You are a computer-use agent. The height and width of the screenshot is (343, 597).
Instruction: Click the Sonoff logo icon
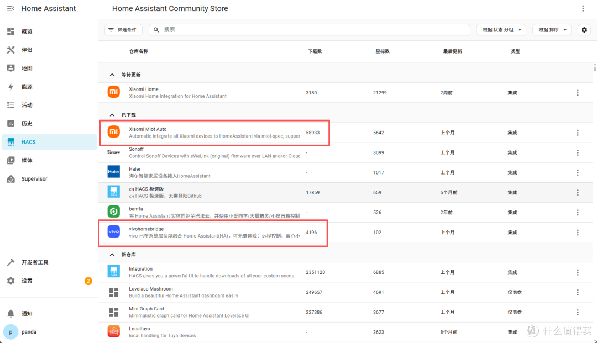click(x=113, y=152)
